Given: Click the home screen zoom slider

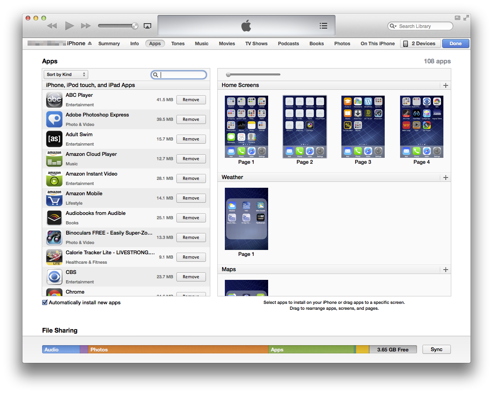Looking at the screenshot, I should pyautogui.click(x=228, y=74).
